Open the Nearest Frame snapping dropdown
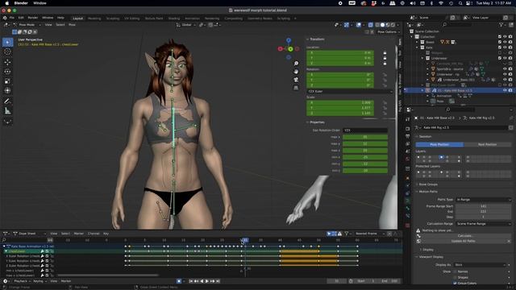This screenshot has height=290, width=516. [x=369, y=234]
